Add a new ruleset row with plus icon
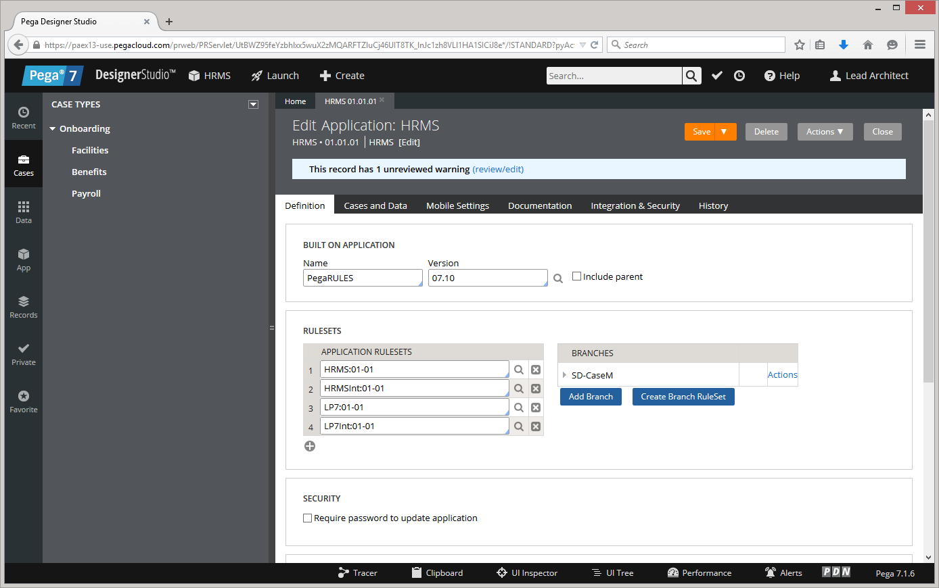Screen dimensions: 939x588 [310, 446]
